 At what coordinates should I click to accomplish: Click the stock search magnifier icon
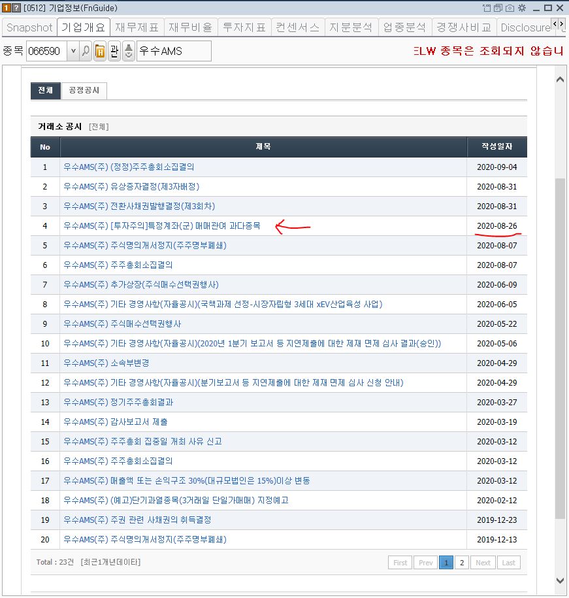point(86,51)
